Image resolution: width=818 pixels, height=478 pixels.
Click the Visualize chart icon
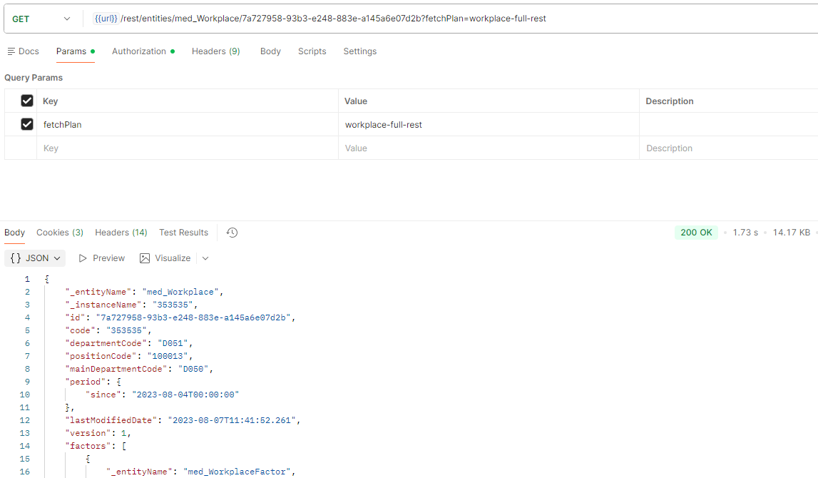click(x=145, y=258)
